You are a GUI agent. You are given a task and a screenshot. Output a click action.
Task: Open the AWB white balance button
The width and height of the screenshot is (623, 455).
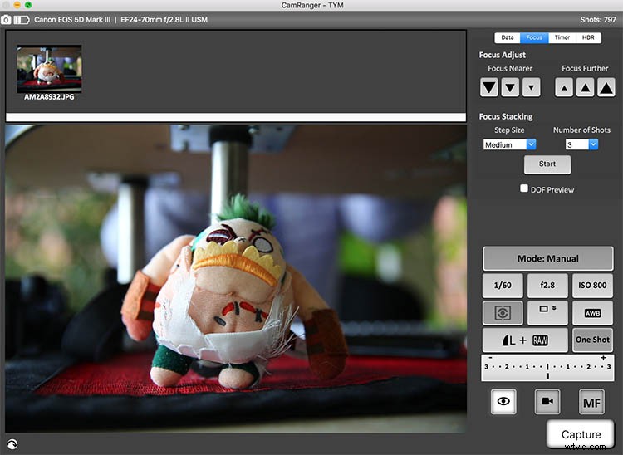tap(592, 313)
